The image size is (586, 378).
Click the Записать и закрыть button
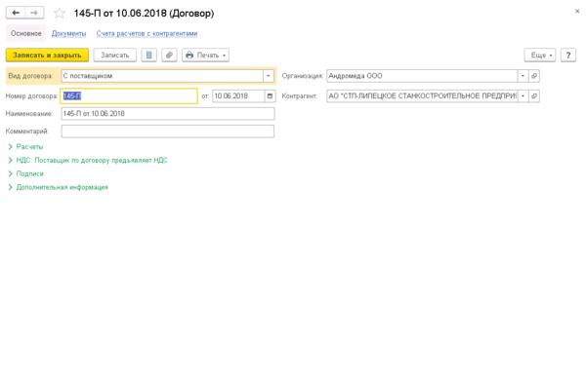47,56
